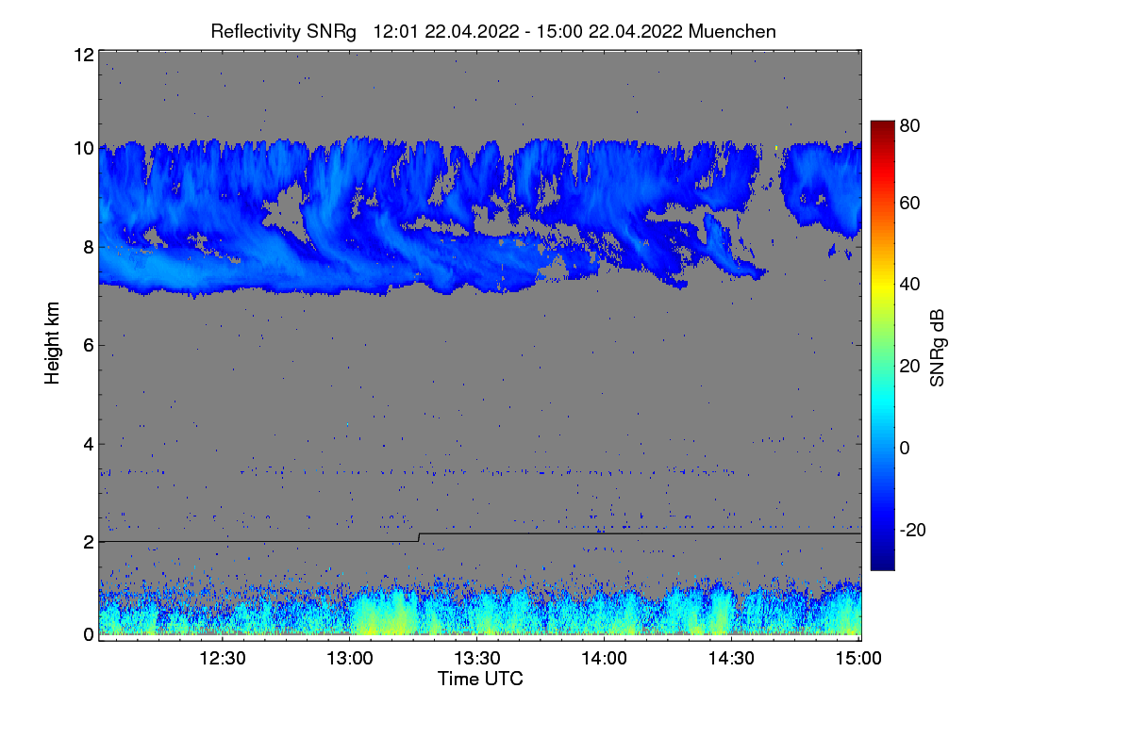Click the height axis label '6'

[89, 345]
